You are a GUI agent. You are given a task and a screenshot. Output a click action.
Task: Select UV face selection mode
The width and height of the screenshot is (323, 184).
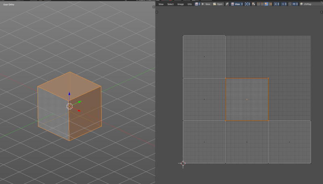[266, 4]
